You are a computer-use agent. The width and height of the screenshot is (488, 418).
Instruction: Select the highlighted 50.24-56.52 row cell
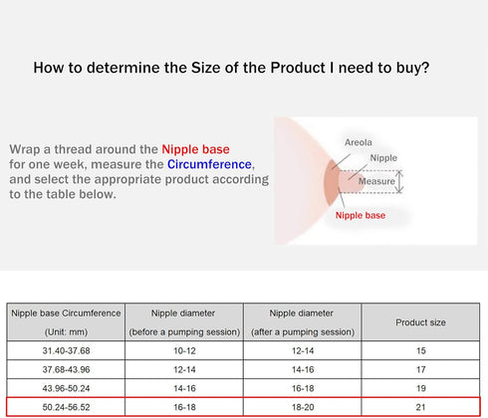66,407
